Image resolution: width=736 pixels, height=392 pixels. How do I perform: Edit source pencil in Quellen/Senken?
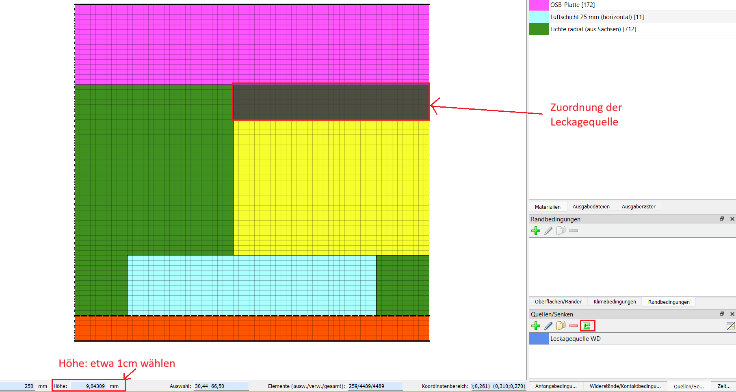[x=548, y=326]
